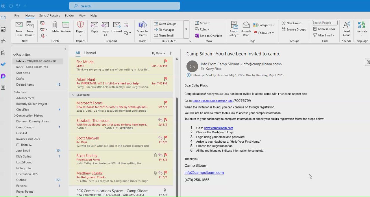Screen dimensions: 370x197
Task: Open the Categorize dropdown
Action: click(x=264, y=25)
